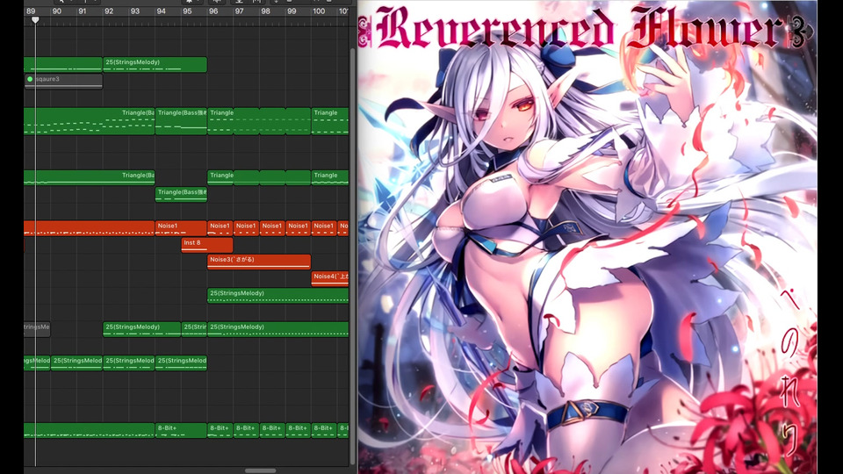Select the long lower Triangle(Ba region before bar 94

click(x=90, y=178)
